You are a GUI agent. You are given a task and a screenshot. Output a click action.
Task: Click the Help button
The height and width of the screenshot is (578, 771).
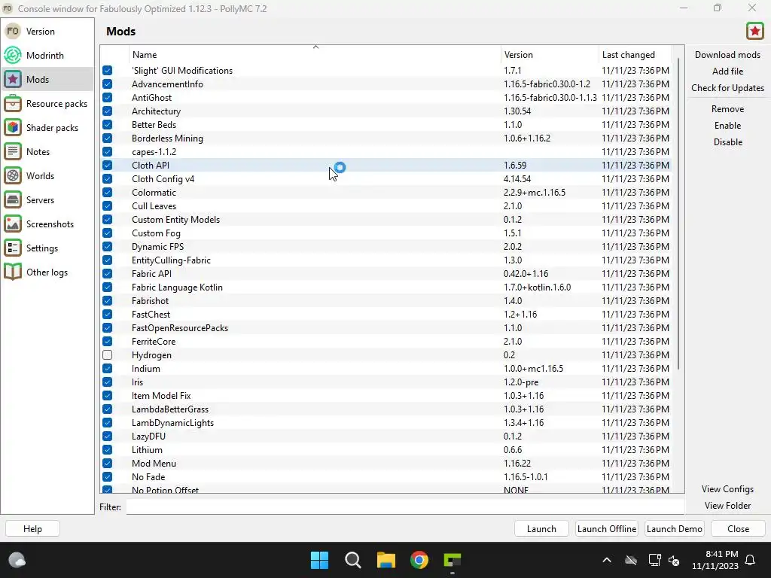(32, 529)
